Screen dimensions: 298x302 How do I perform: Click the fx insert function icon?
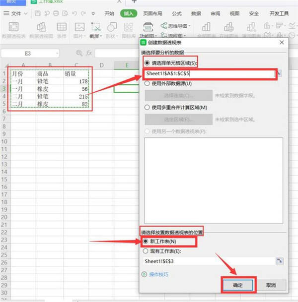tap(89, 53)
